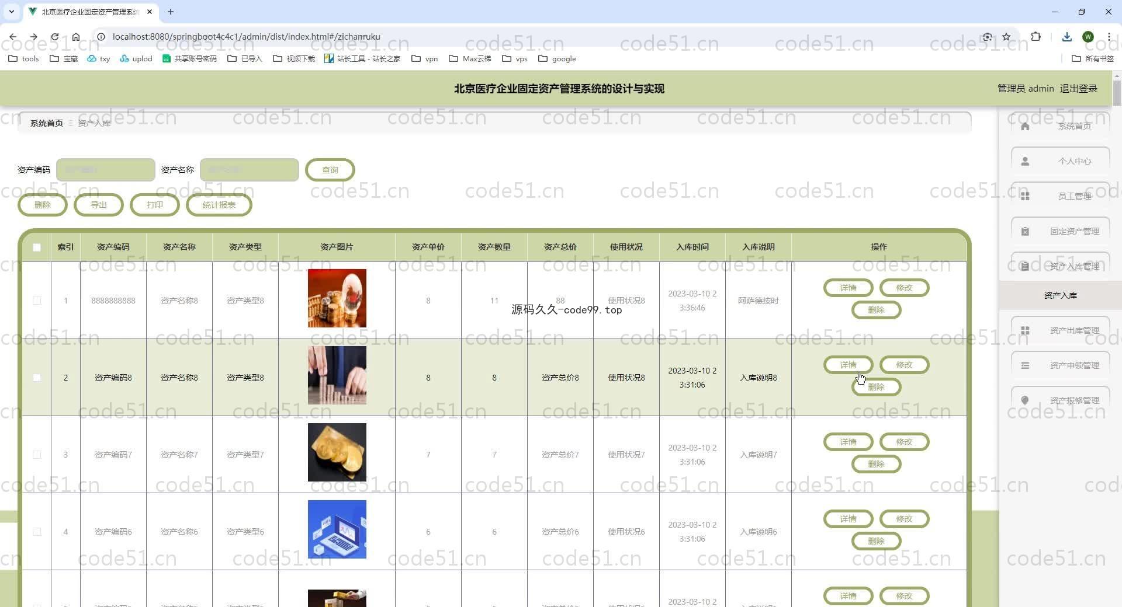Screen dimensions: 1122x607
Task: Bookmark this page with the star icon
Action: click(x=1006, y=37)
